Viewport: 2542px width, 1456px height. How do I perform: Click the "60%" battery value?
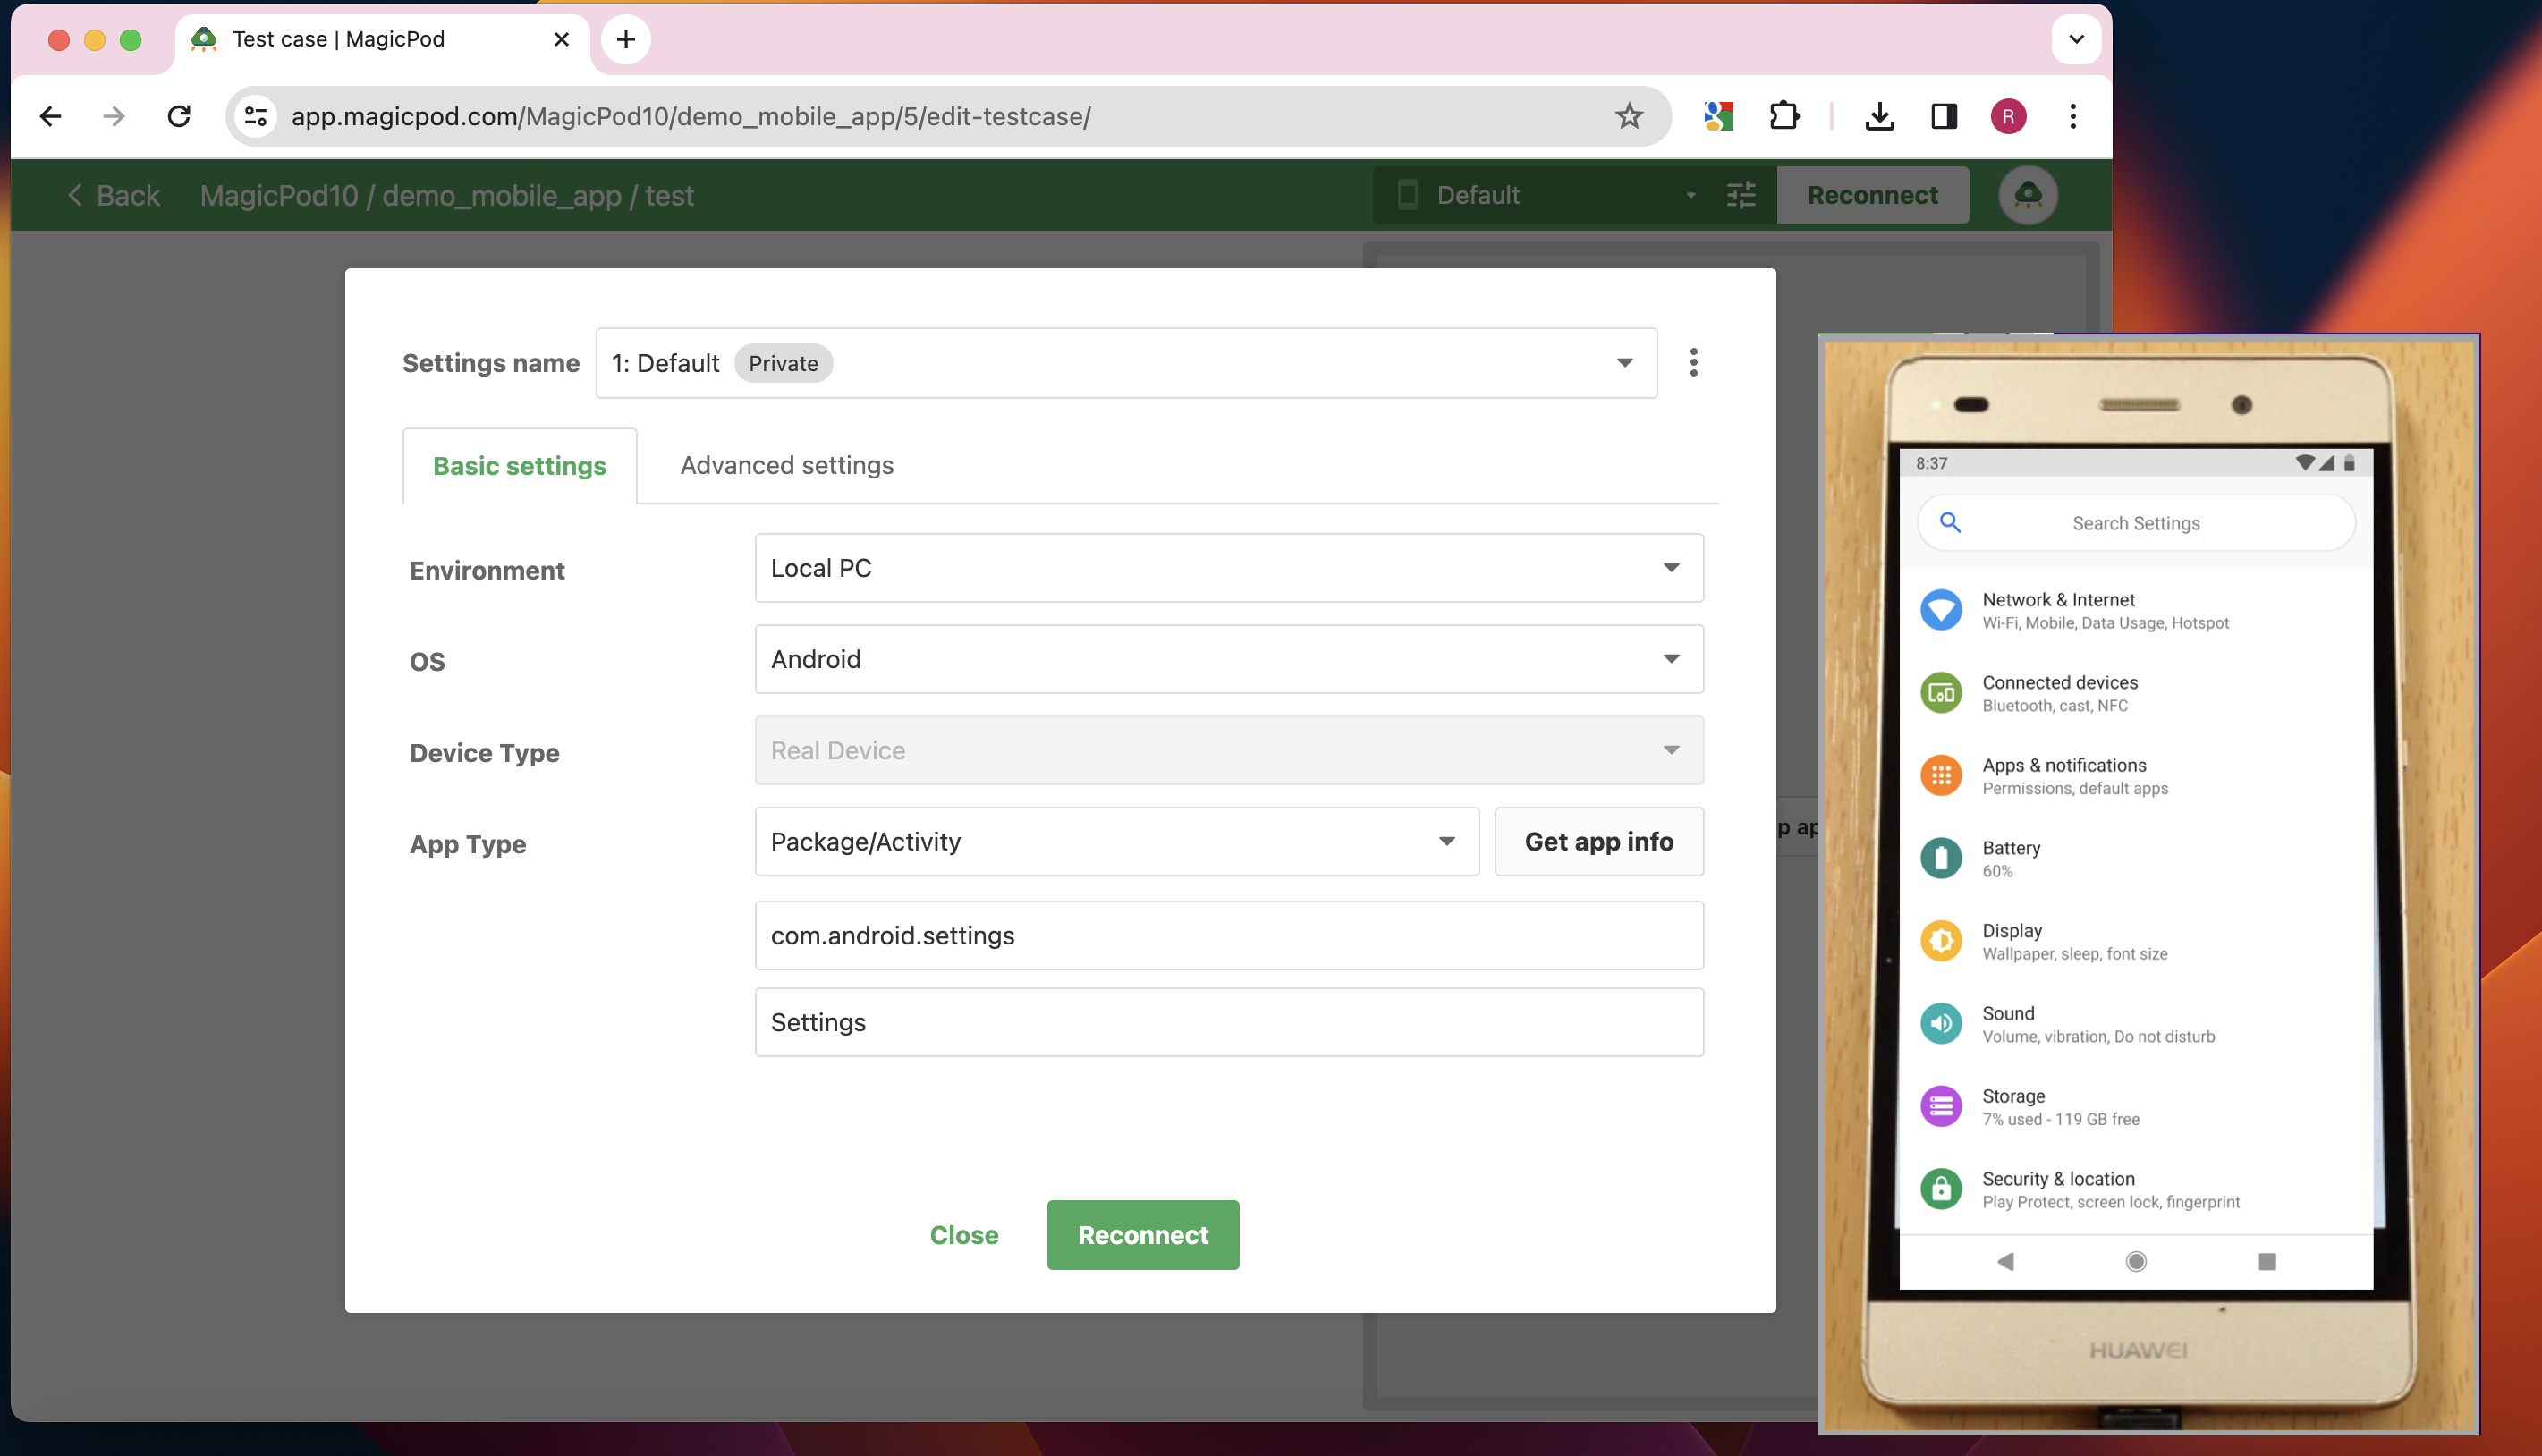(1997, 872)
